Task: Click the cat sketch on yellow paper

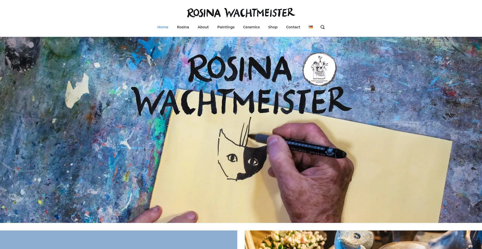Action: point(241,150)
